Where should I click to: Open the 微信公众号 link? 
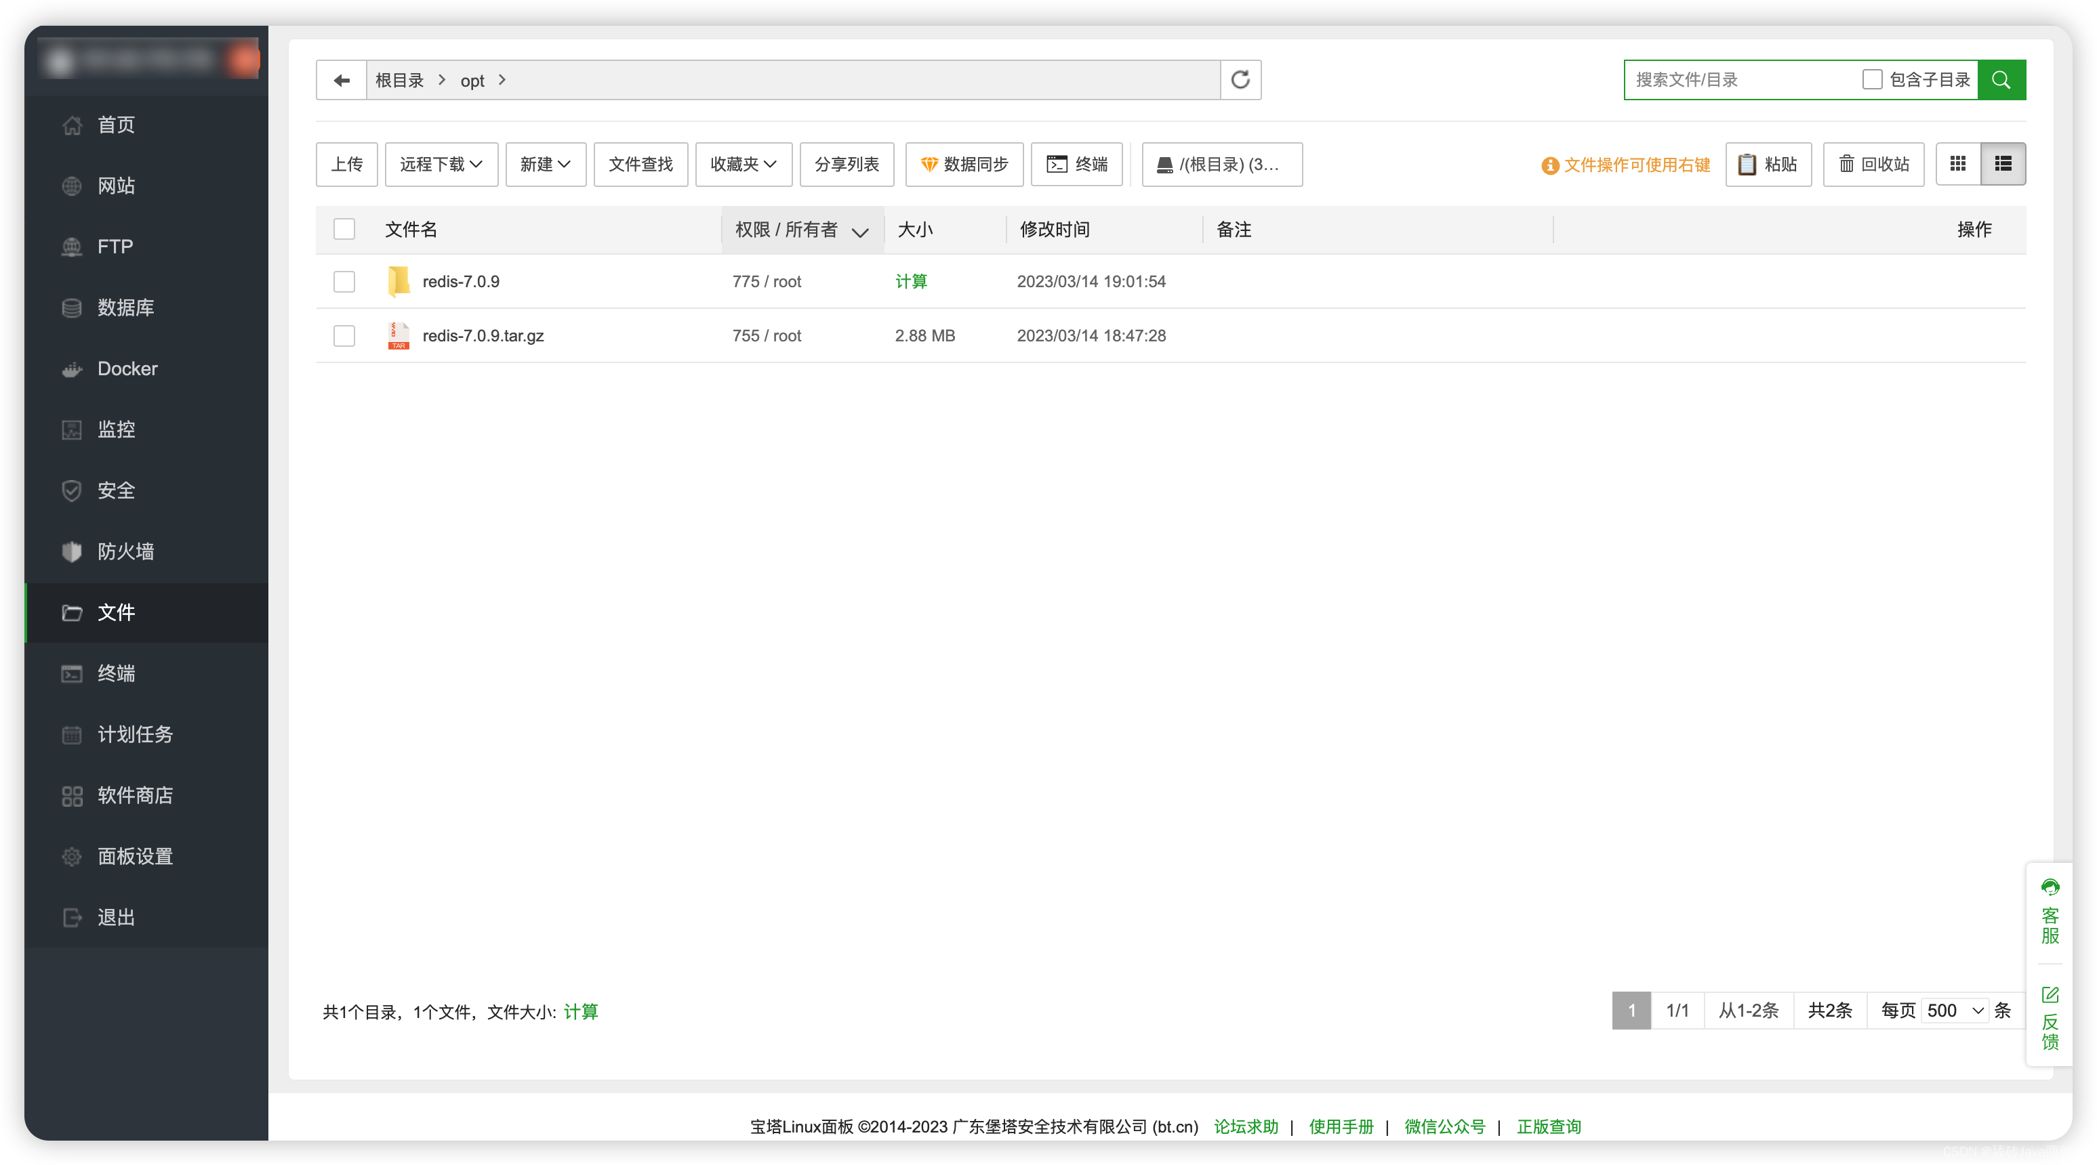tap(1444, 1126)
